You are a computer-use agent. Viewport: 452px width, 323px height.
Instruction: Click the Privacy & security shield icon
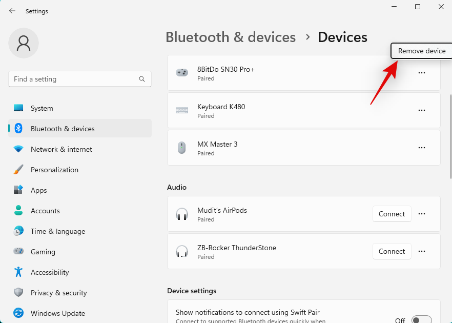[18, 293]
